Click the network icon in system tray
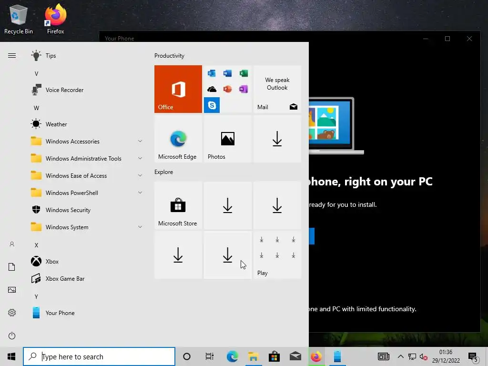 pos(412,356)
